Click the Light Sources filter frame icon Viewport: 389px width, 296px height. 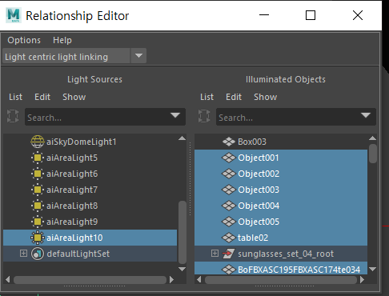point(13,116)
